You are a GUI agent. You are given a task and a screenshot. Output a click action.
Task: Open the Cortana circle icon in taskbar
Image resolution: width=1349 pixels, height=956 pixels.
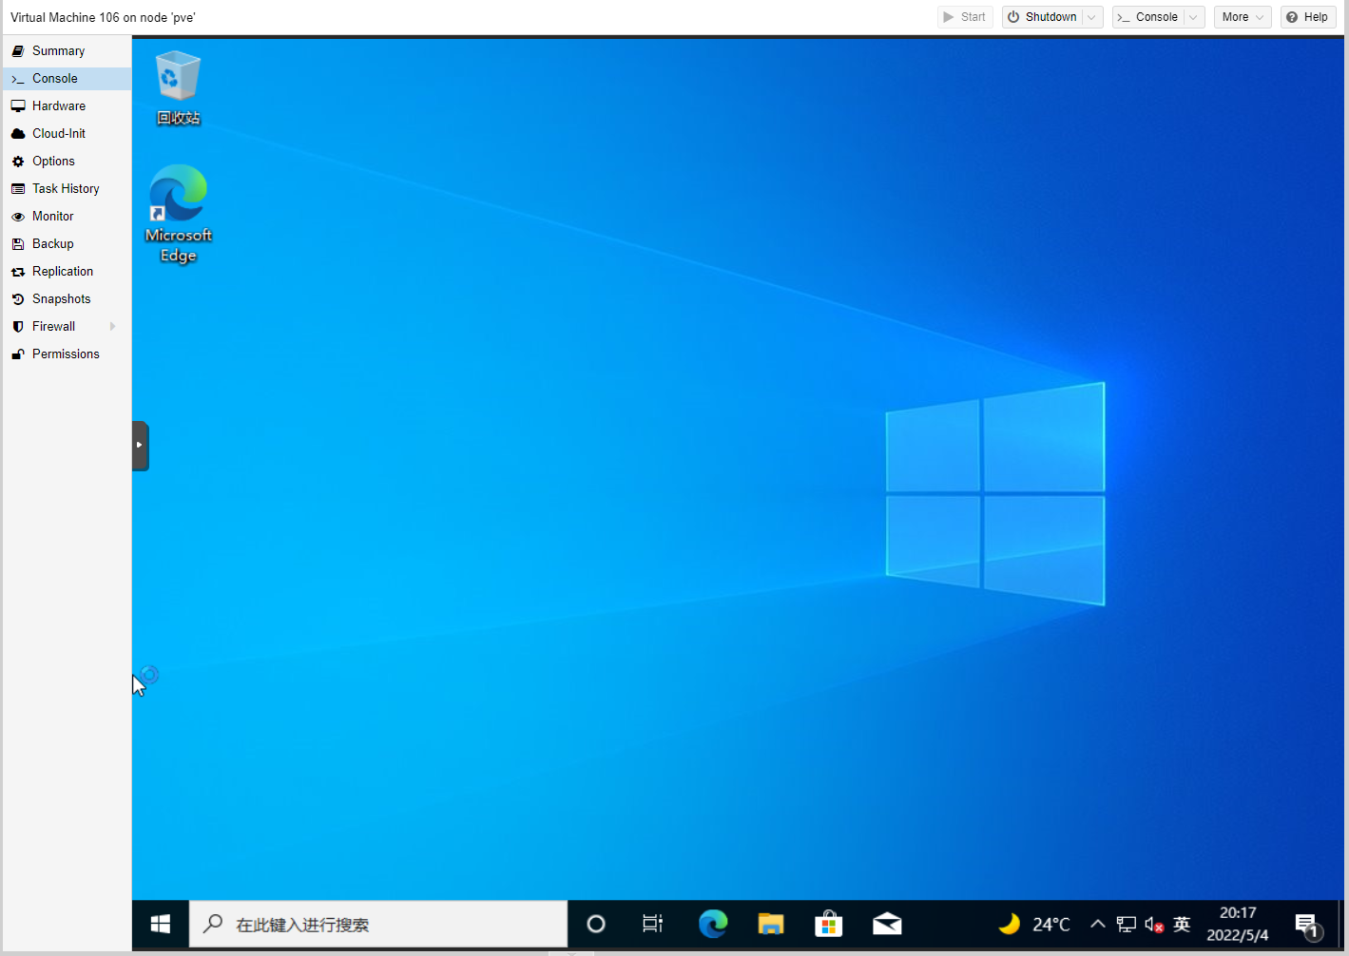coord(596,924)
